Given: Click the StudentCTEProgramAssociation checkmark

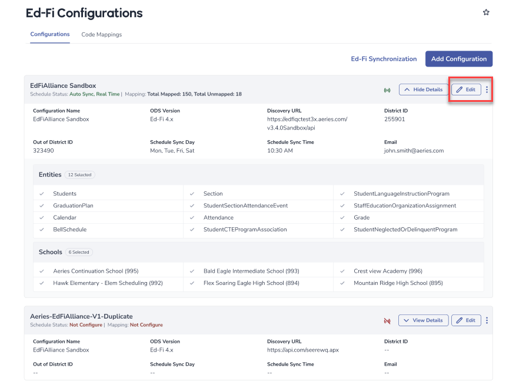Looking at the screenshot, I should (x=192, y=230).
